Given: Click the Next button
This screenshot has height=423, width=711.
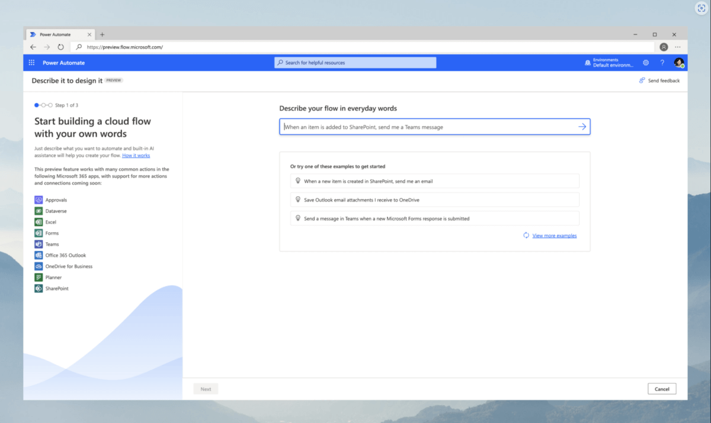Looking at the screenshot, I should coord(206,389).
